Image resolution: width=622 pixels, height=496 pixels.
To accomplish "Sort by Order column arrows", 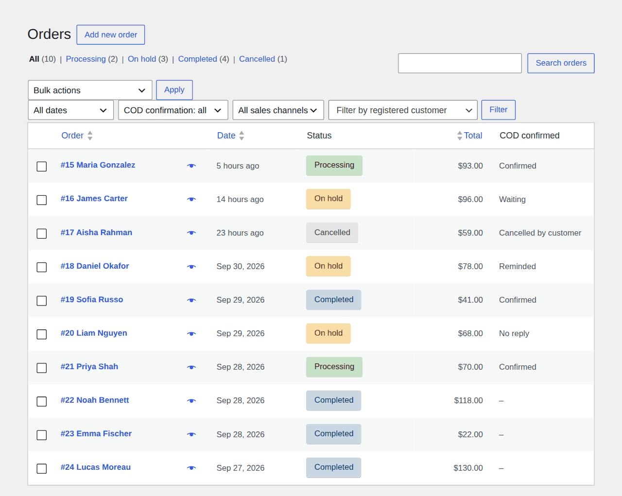I will (90, 136).
